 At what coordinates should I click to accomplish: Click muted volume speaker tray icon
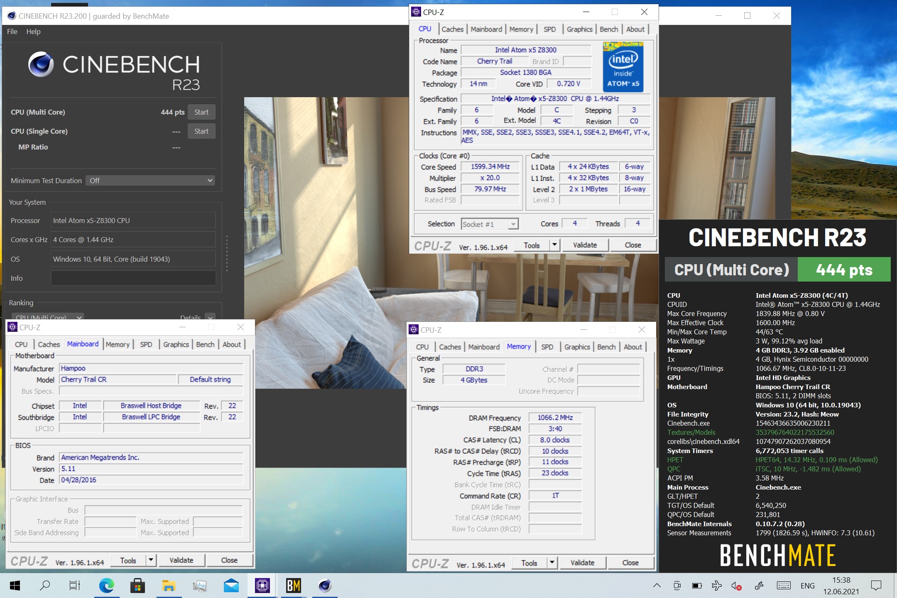coord(736,586)
